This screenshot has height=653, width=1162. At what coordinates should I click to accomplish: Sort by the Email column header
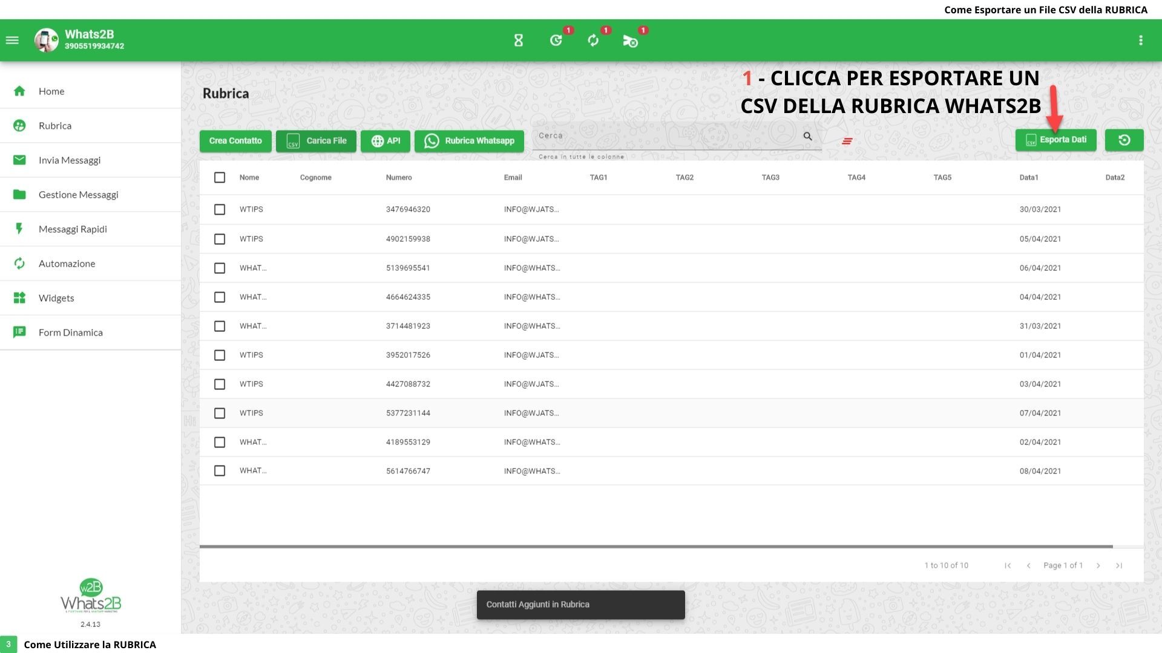pos(513,178)
